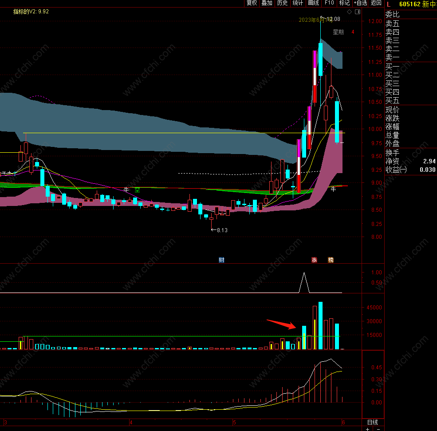Viewport: 437px width, 431px height.
Task: Zoom in chart with the + button
Action: 368,429
